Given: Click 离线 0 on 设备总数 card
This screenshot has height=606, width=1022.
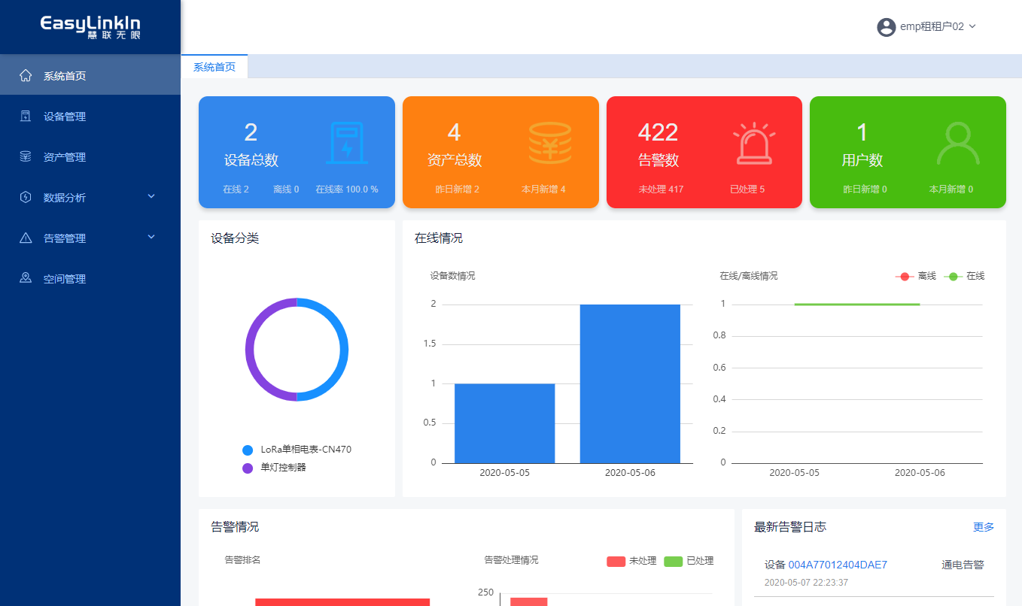Looking at the screenshot, I should [x=286, y=189].
